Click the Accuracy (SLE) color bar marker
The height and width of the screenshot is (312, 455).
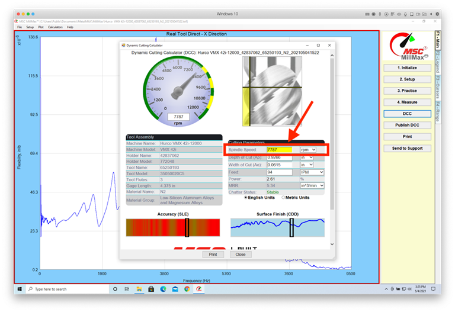187,227
